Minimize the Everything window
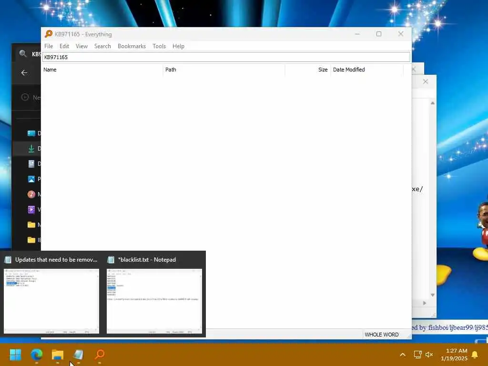This screenshot has width=488, height=366. click(x=357, y=34)
